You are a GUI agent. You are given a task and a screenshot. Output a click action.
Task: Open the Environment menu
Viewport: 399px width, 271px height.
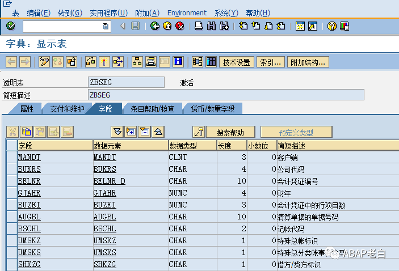[x=187, y=13]
